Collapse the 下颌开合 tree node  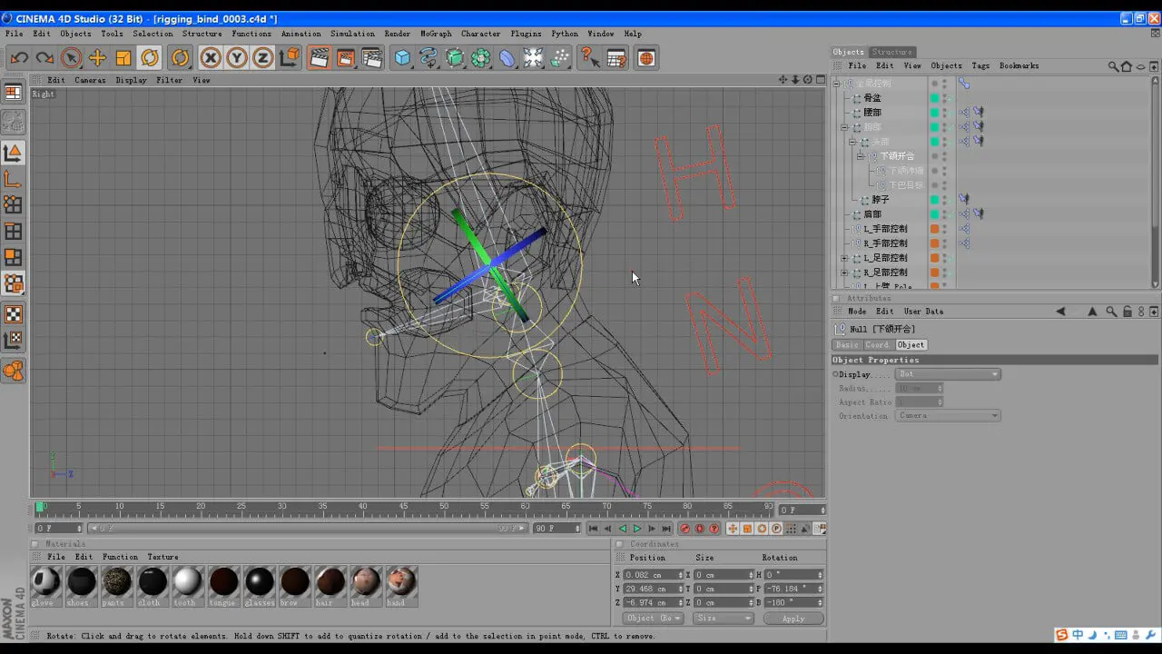coord(861,156)
